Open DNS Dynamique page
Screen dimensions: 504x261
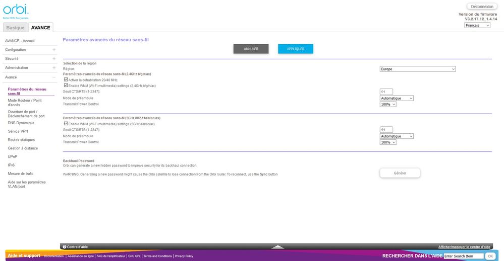21,123
